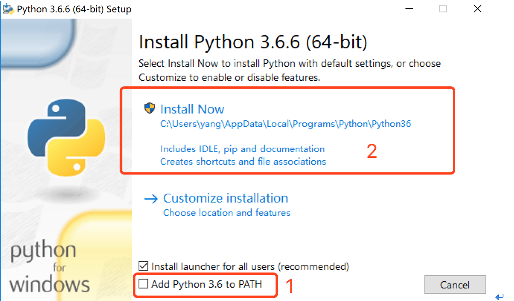The image size is (514, 301).
Task: Expand Customize installation options
Action: (x=226, y=198)
